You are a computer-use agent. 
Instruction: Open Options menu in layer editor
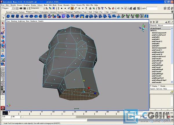[x=159, y=89]
